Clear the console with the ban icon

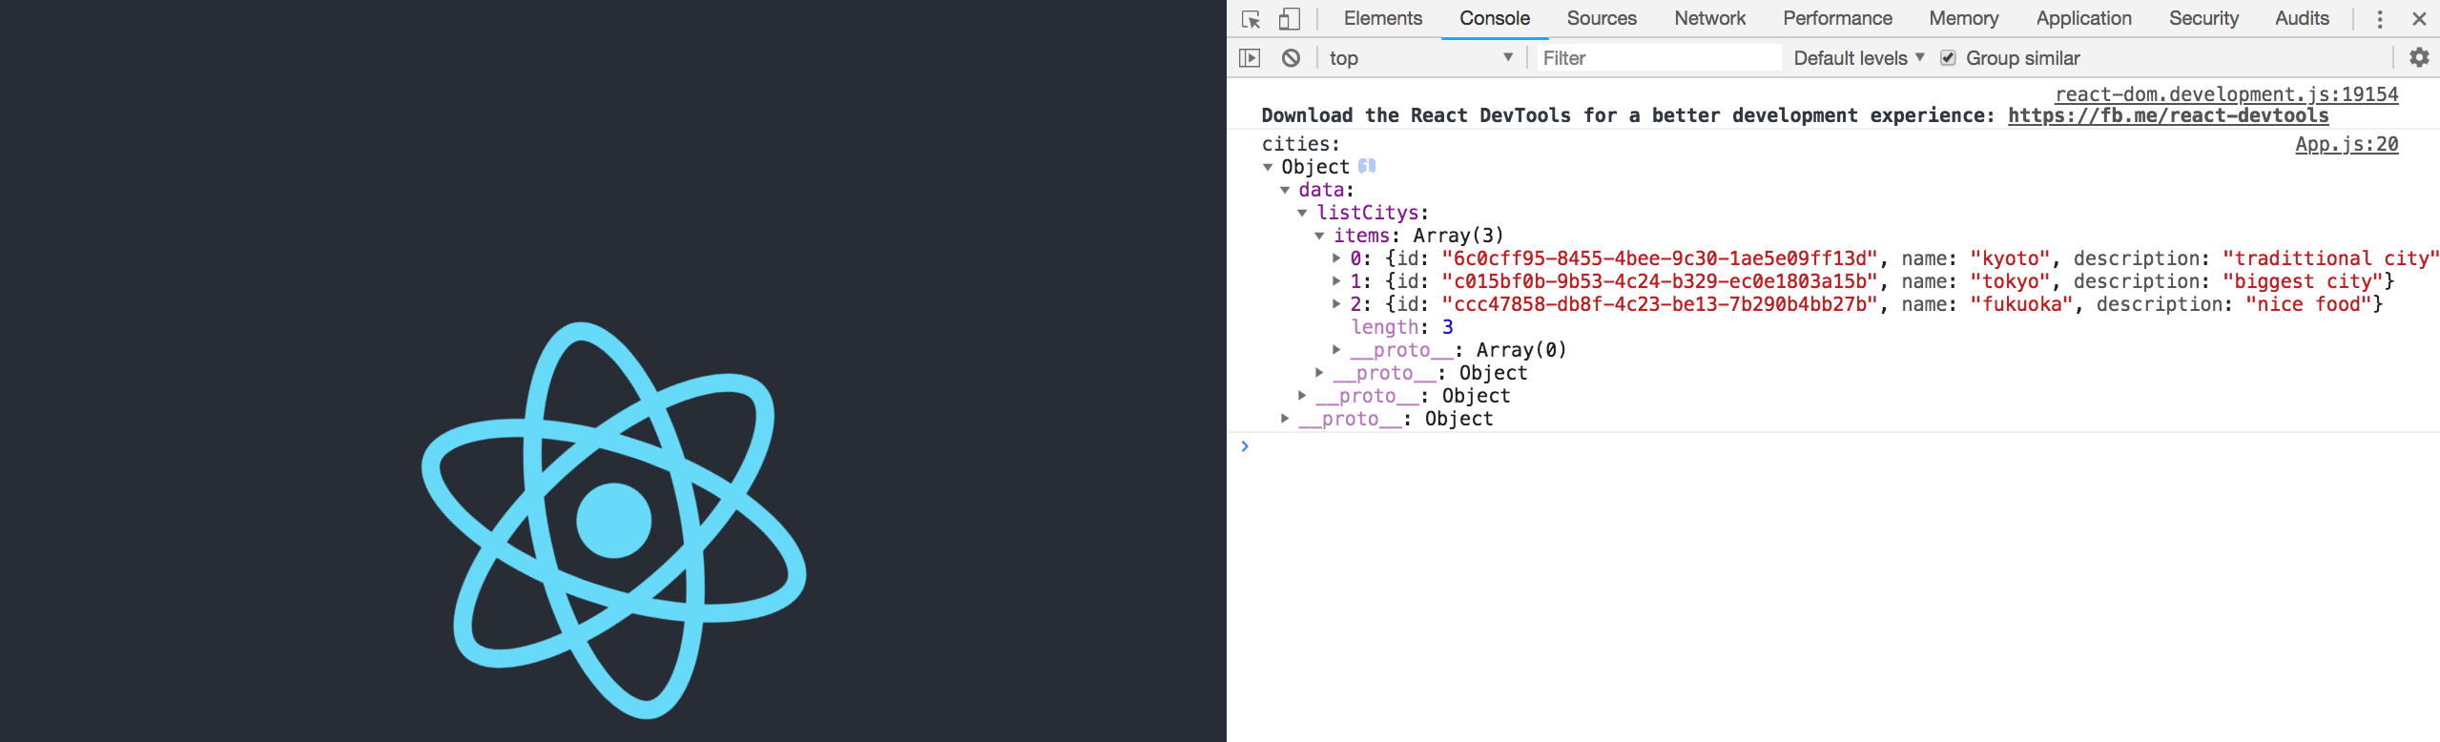pos(1291,58)
